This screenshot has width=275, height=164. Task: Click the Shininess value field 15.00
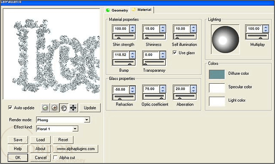point(151,29)
